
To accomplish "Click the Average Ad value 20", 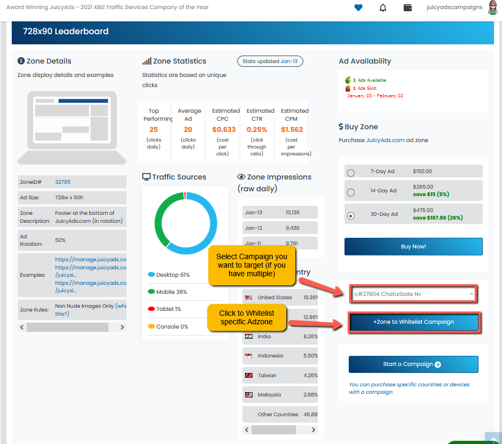I will coord(188,129).
